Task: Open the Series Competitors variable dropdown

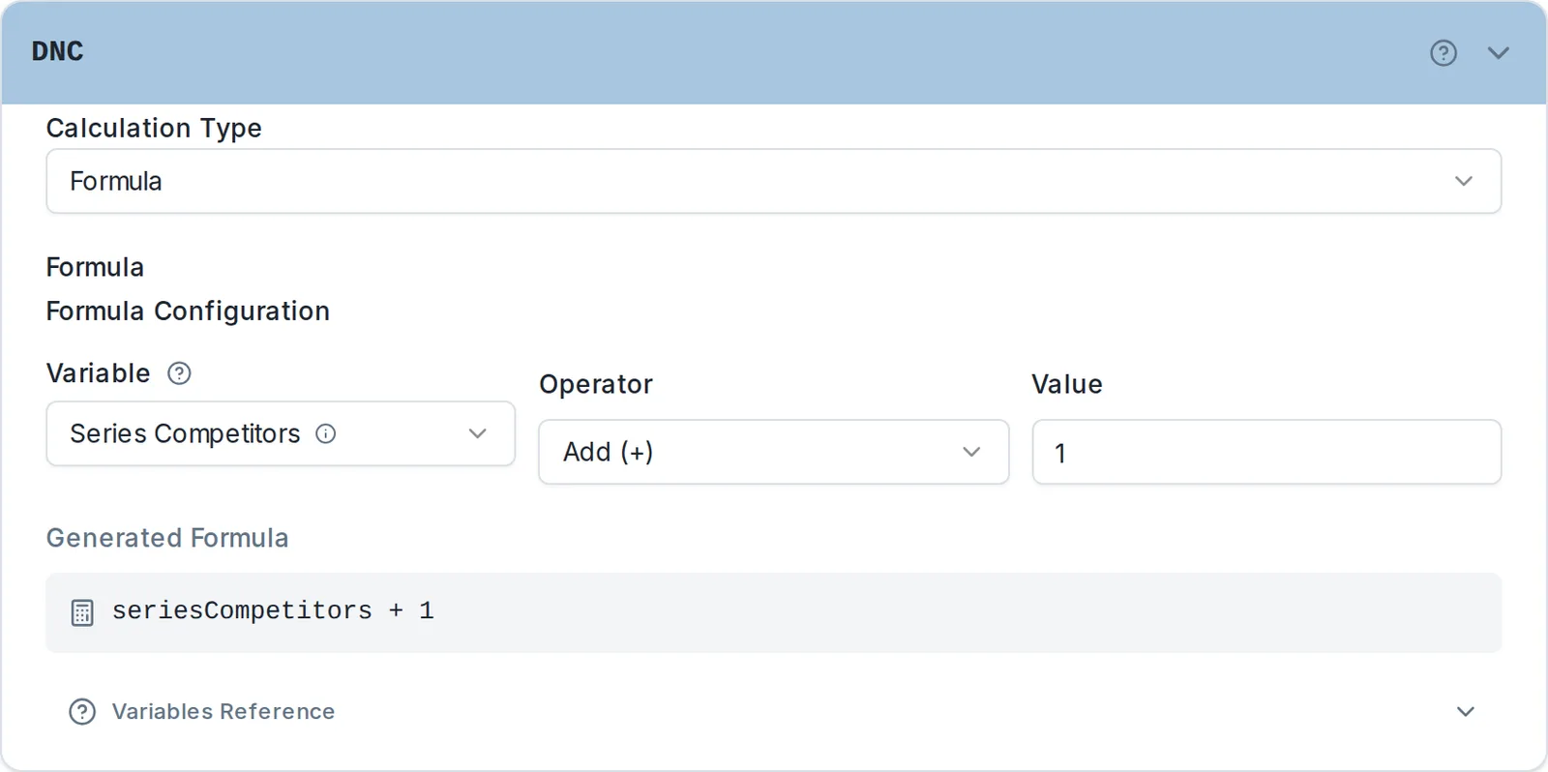Action: click(281, 433)
